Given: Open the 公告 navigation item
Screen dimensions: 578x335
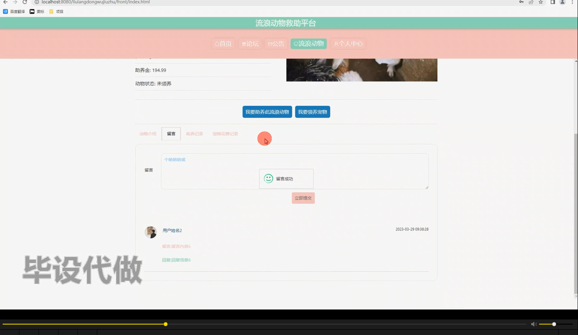Looking at the screenshot, I should click(276, 44).
